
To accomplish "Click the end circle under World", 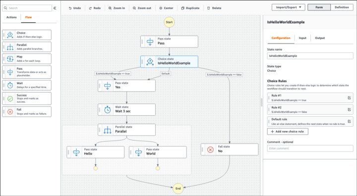I will click(x=158, y=168).
